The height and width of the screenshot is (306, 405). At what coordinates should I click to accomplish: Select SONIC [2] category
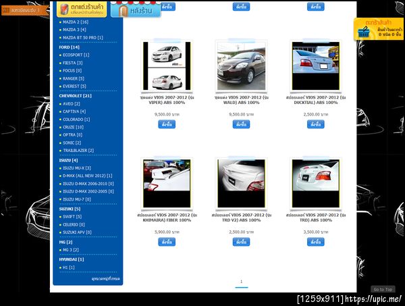click(x=72, y=143)
